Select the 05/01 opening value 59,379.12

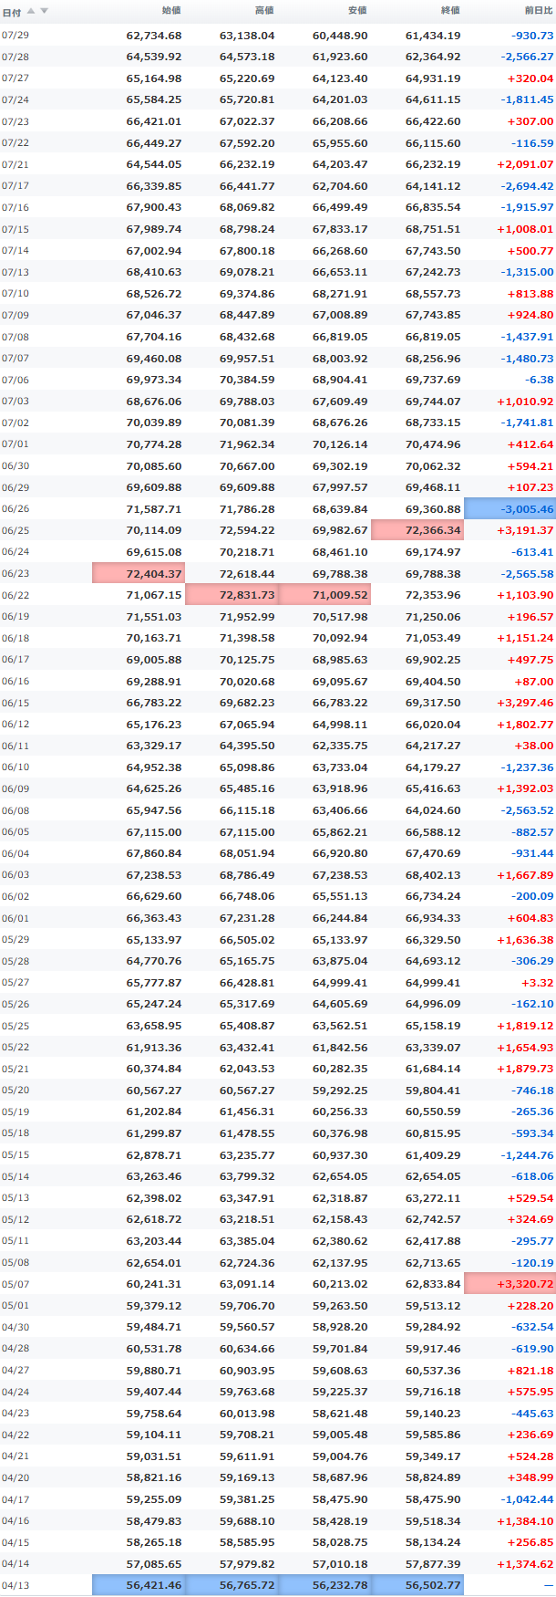tap(154, 1306)
